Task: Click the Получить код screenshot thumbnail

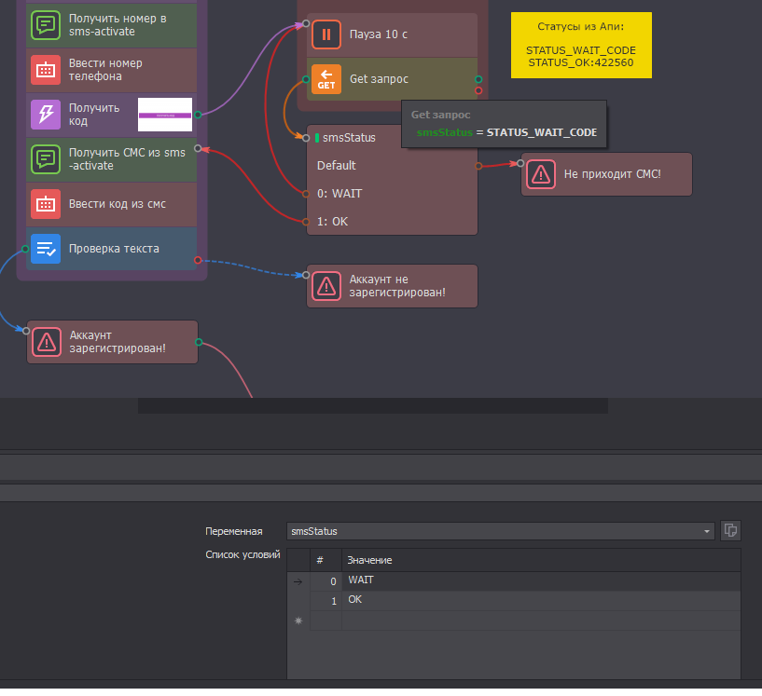Action: (x=165, y=115)
